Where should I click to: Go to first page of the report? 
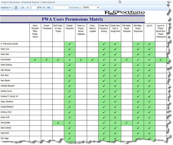[23, 8]
